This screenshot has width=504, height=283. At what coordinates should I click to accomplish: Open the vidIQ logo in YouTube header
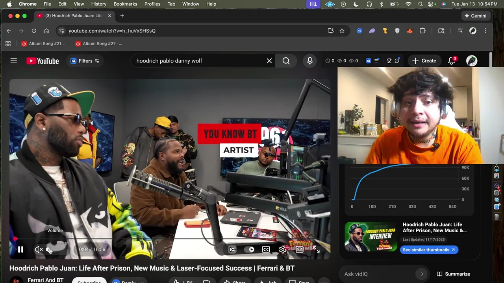click(368, 61)
